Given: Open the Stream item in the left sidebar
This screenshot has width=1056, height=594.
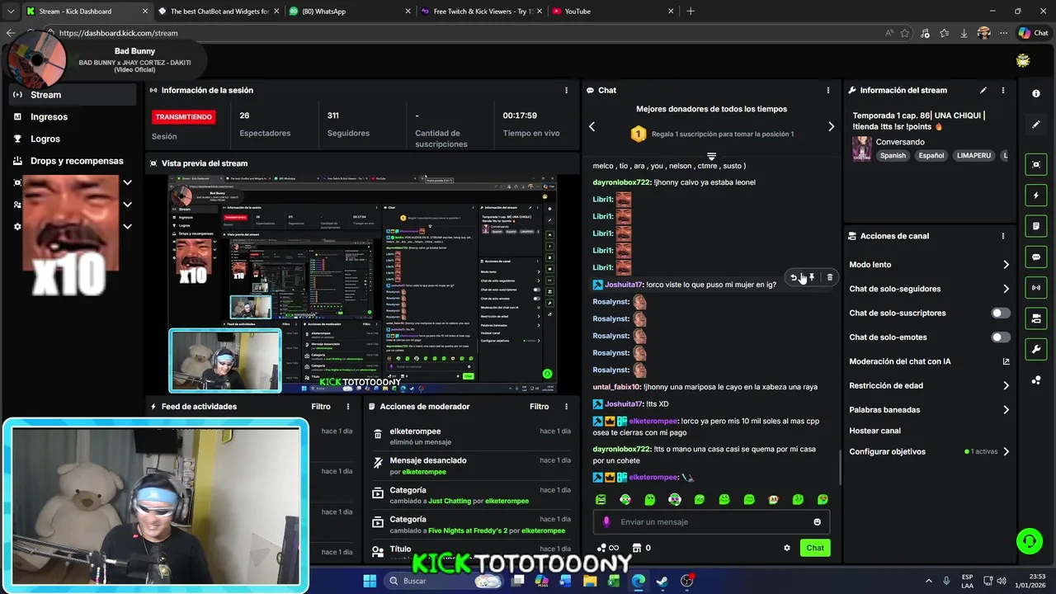Looking at the screenshot, I should [x=74, y=95].
